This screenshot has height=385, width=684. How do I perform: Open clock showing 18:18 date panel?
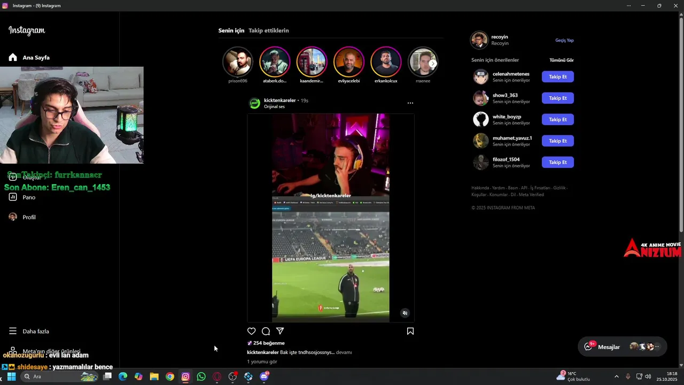tap(667, 376)
